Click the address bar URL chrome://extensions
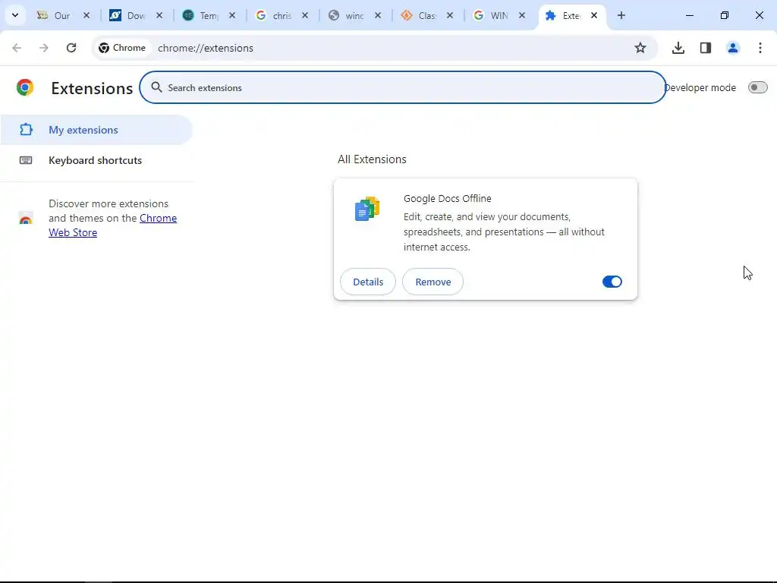The width and height of the screenshot is (777, 583). tap(206, 48)
